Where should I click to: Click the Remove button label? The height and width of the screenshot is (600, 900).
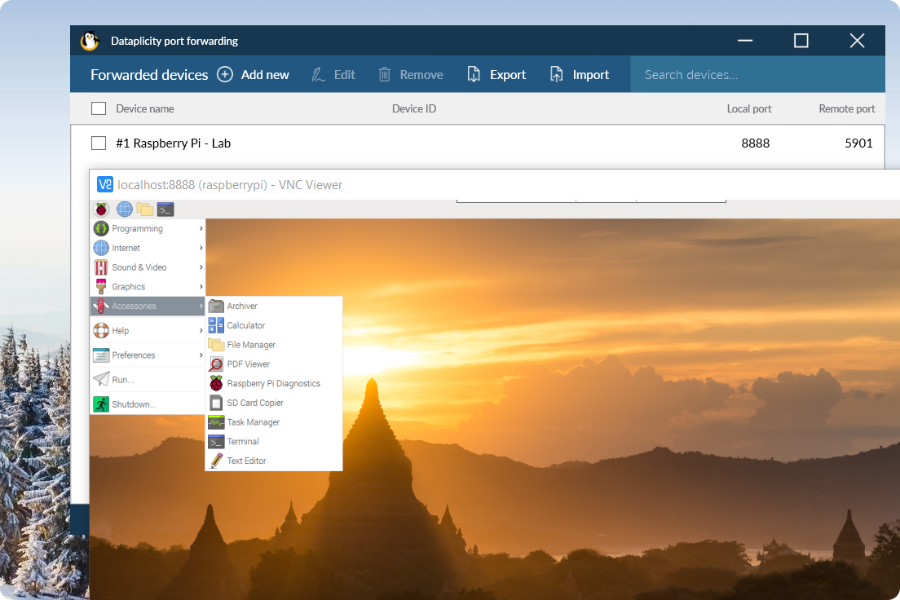click(x=421, y=75)
